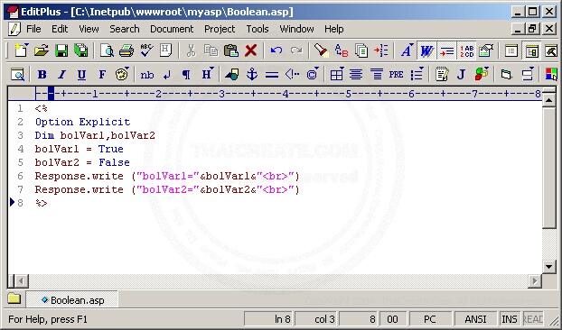Open the Project menu
562x330 pixels.
(x=220, y=29)
